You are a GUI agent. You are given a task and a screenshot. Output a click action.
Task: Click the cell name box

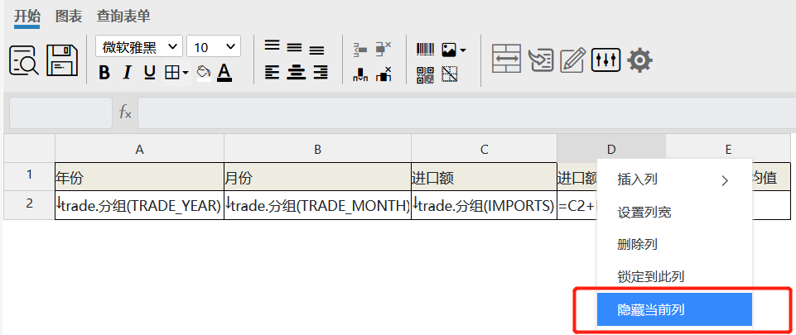pos(61,112)
